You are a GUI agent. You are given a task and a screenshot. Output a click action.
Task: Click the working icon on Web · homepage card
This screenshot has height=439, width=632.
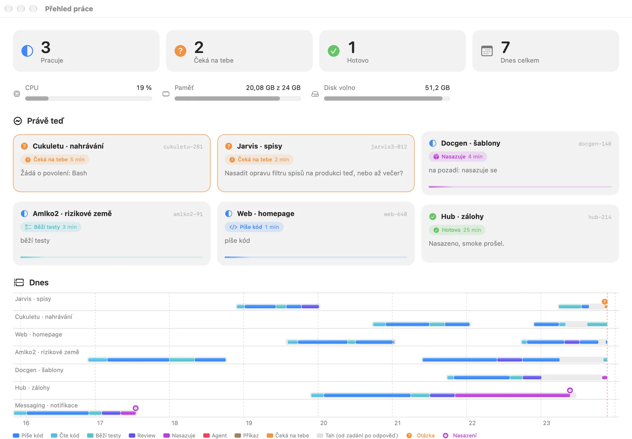coord(229,213)
